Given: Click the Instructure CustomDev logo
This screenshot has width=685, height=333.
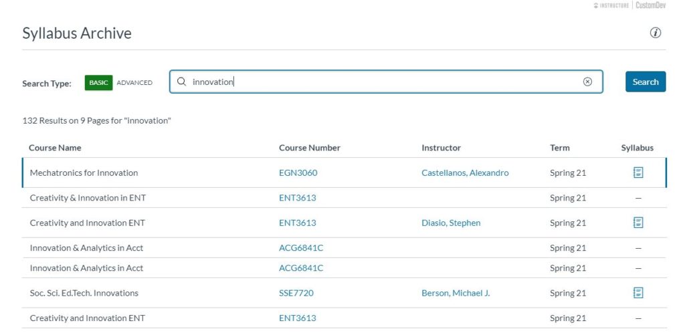Looking at the screenshot, I should pos(629,5).
